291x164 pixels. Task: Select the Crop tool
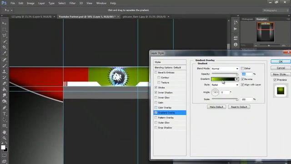[x=4, y=47]
